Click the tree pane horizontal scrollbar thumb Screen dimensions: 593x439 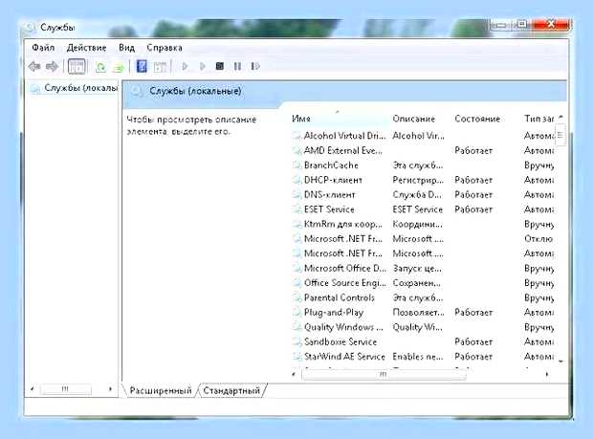click(65, 389)
